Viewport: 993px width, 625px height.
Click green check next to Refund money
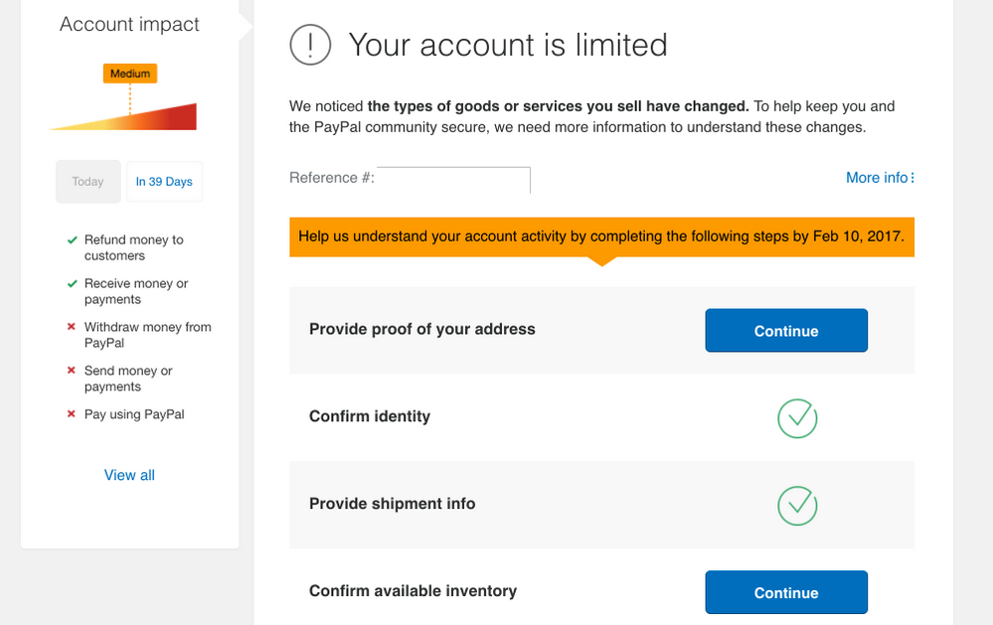72,240
